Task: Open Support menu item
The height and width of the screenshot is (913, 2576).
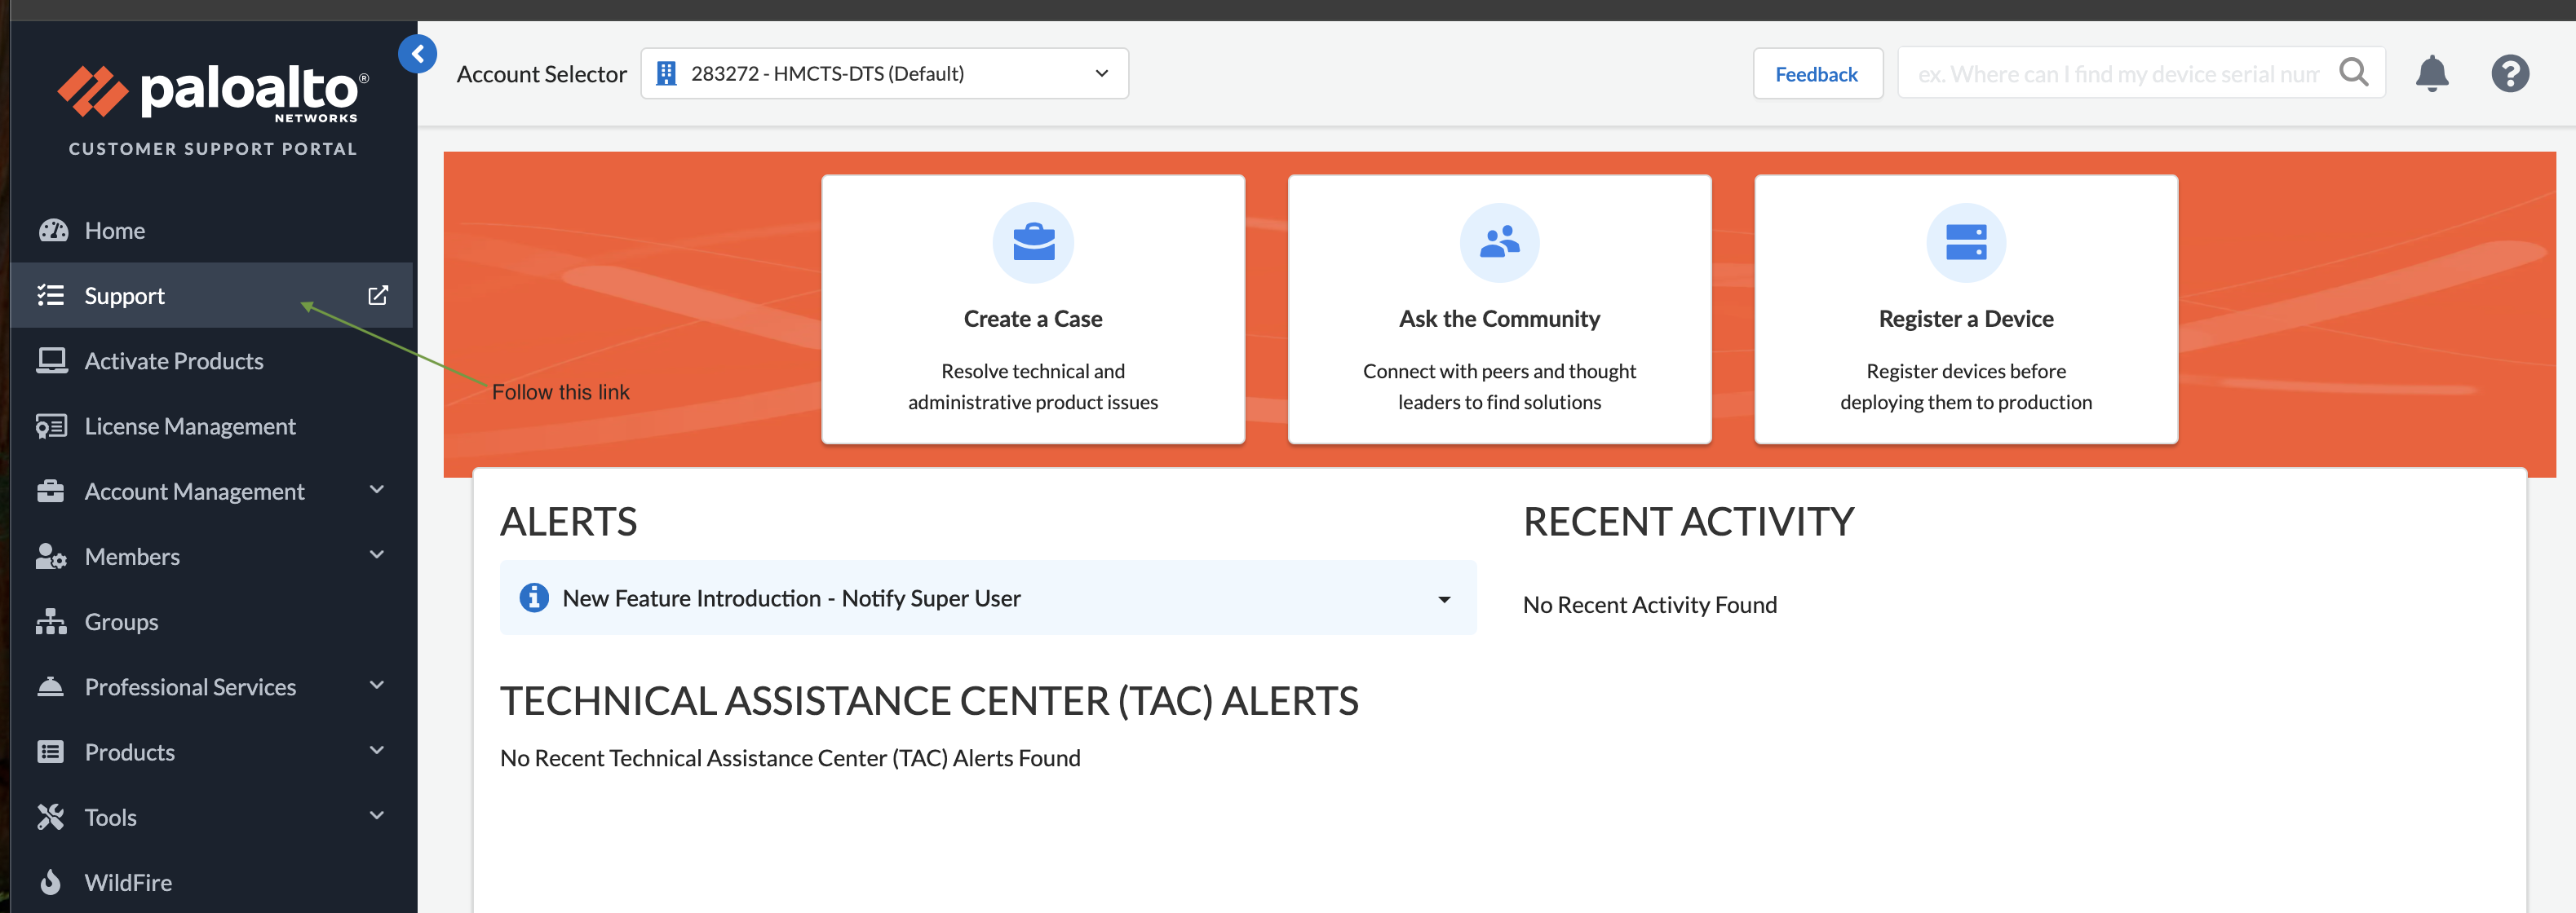Action: point(212,296)
